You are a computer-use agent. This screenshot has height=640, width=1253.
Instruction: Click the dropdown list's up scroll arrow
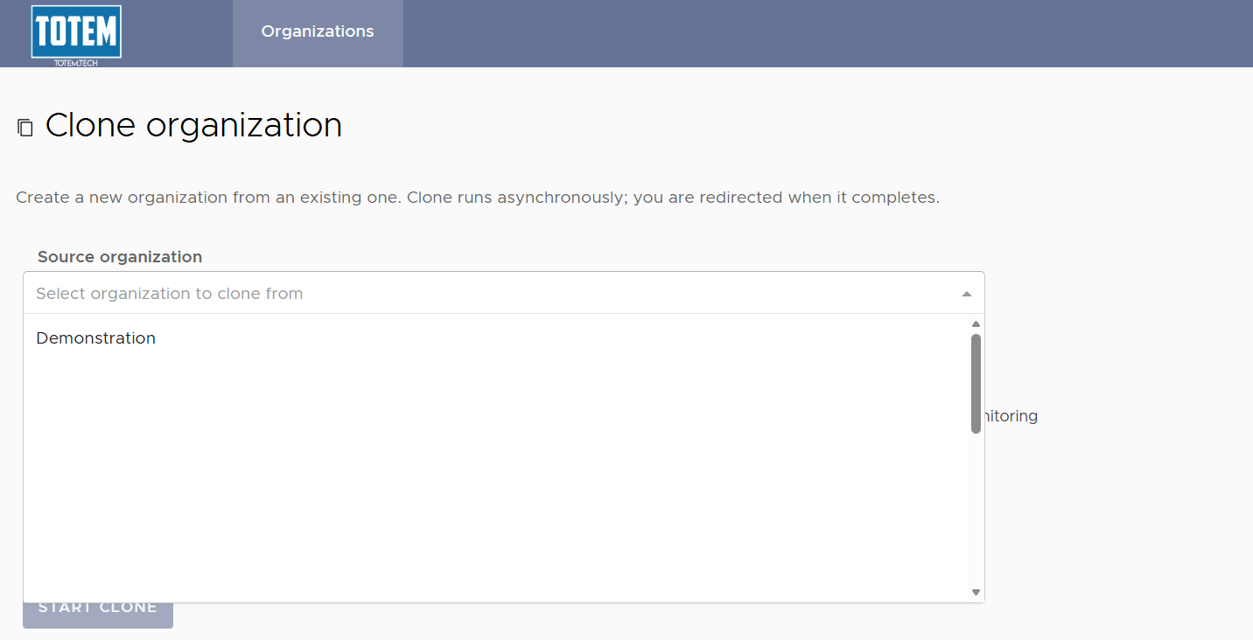point(976,323)
